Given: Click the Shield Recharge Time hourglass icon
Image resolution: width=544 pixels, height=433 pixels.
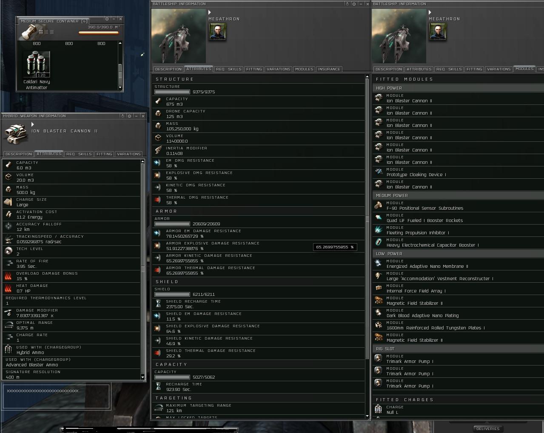Looking at the screenshot, I should tap(158, 304).
